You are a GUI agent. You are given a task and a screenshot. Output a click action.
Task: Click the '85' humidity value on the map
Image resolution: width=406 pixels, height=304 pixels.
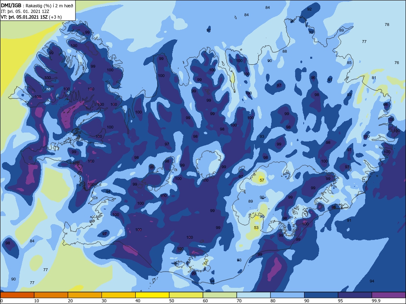point(349,62)
